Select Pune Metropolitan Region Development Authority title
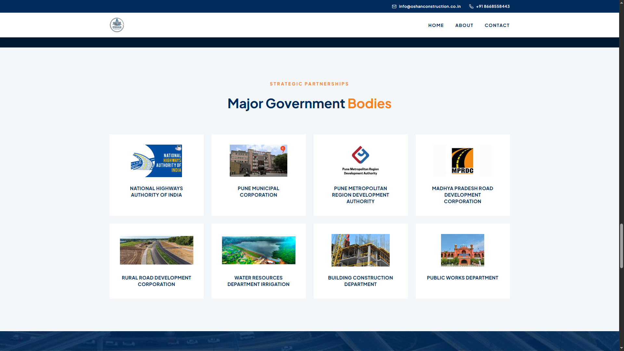 360,195
